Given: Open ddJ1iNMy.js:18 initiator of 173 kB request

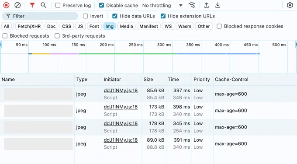Looking at the screenshot, I should 121,107.
